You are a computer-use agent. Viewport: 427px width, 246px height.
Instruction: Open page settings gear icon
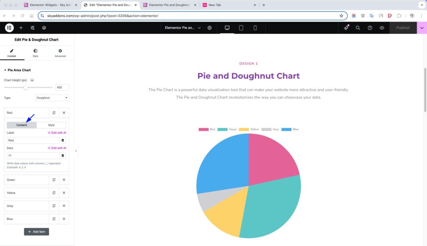tap(209, 28)
